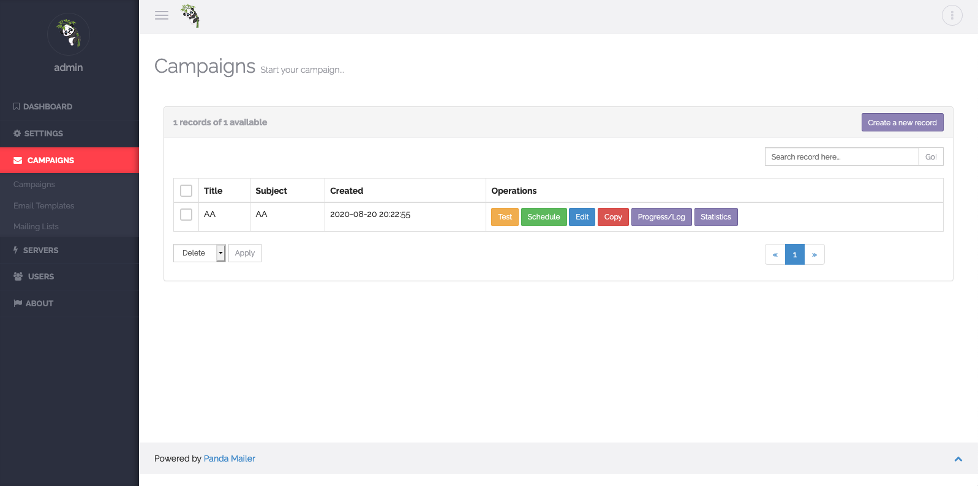Click the hamburger menu icon

point(162,16)
